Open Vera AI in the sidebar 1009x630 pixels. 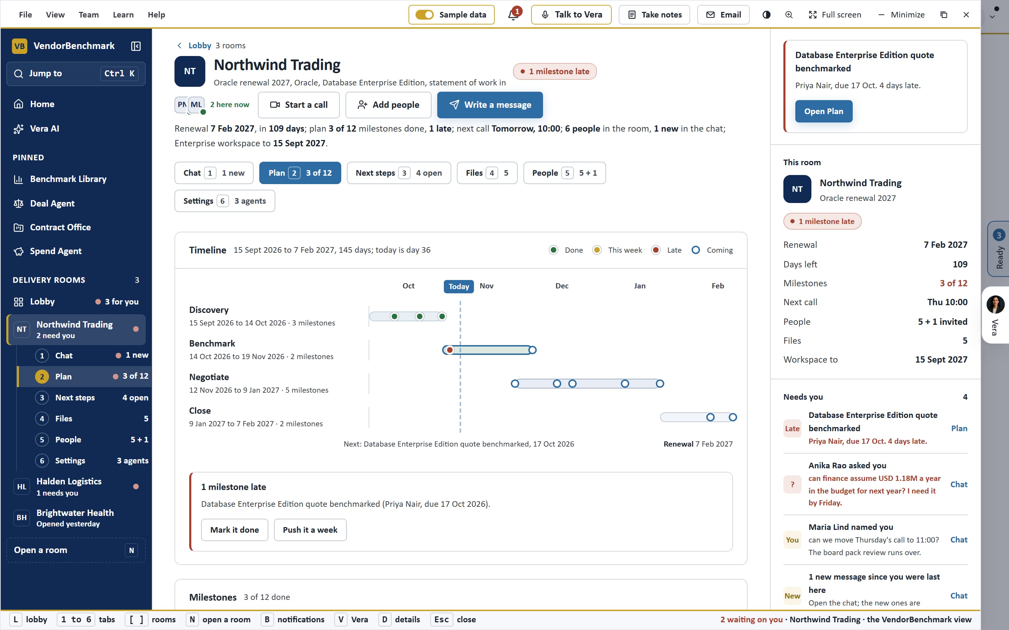click(76, 128)
